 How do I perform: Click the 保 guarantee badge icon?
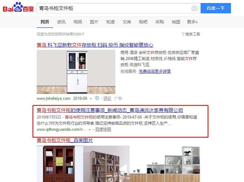pyautogui.click(x=97, y=98)
